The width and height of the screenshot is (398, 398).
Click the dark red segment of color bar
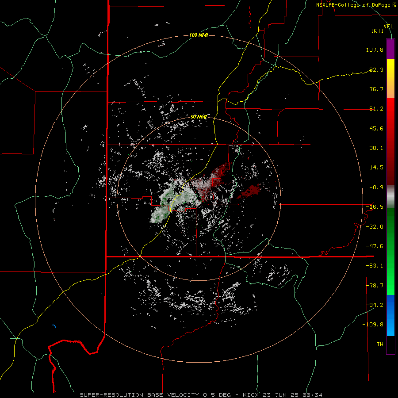[x=390, y=142]
